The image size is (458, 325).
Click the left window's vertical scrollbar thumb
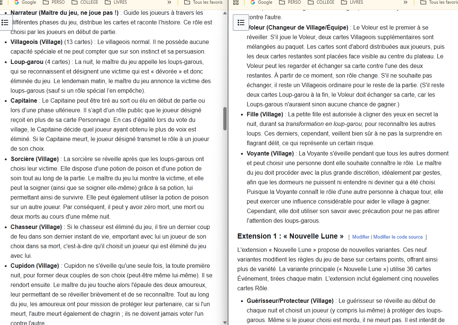225,119
